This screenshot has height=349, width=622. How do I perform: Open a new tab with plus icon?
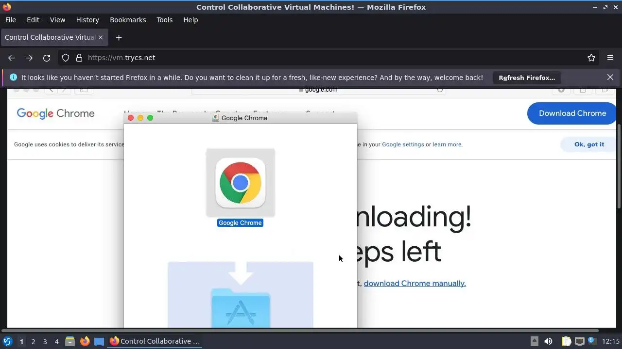coord(119,37)
